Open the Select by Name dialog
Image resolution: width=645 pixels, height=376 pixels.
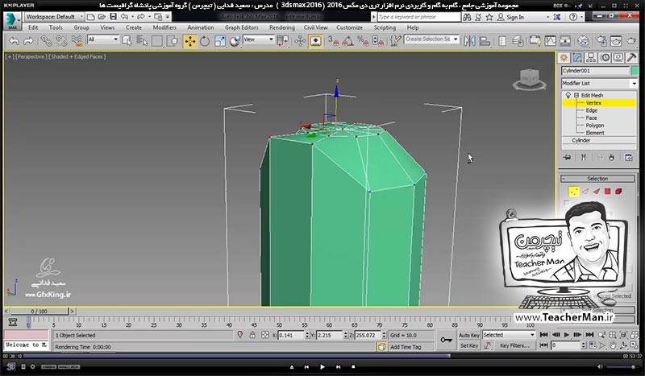pyautogui.click(x=142, y=41)
